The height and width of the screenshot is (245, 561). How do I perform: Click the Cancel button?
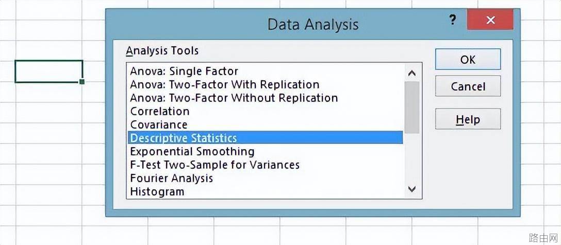(468, 86)
